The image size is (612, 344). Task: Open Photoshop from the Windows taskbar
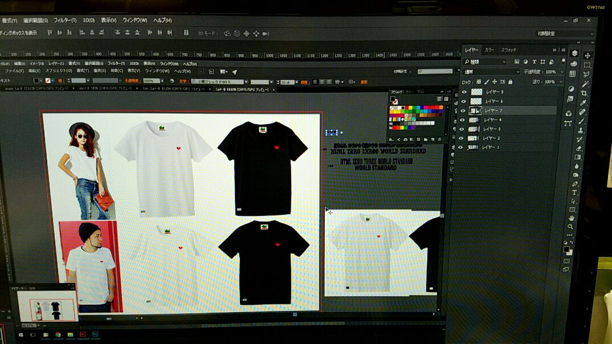coord(95,334)
